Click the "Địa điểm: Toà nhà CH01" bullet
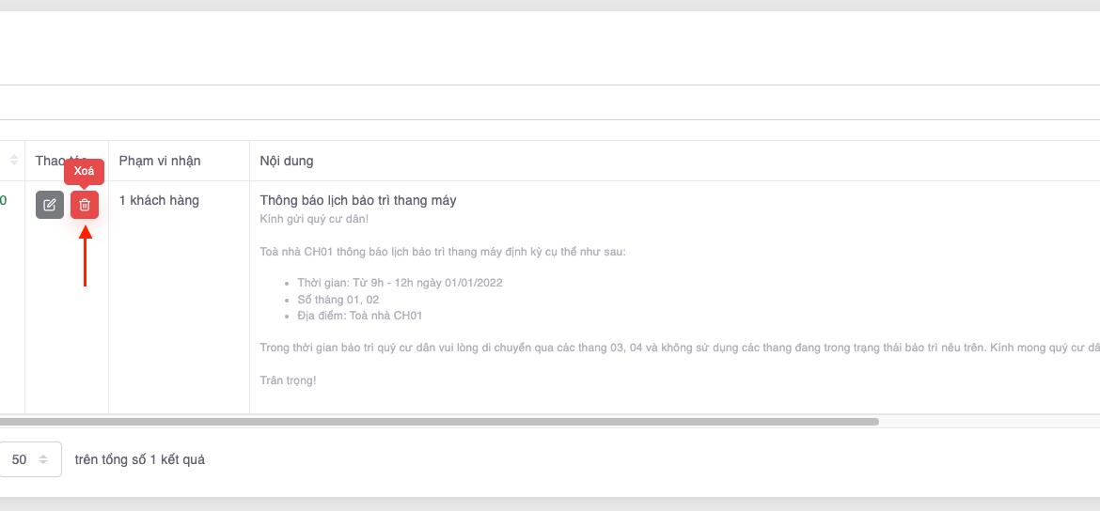The width and height of the screenshot is (1100, 511). point(359,316)
